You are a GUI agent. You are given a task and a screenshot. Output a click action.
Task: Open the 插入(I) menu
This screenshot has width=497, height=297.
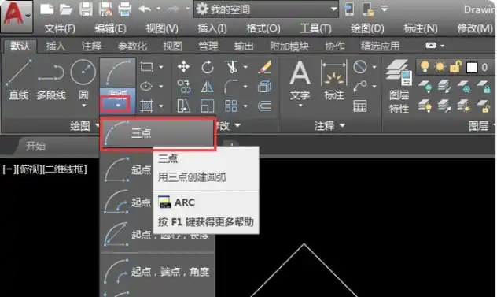point(212,29)
